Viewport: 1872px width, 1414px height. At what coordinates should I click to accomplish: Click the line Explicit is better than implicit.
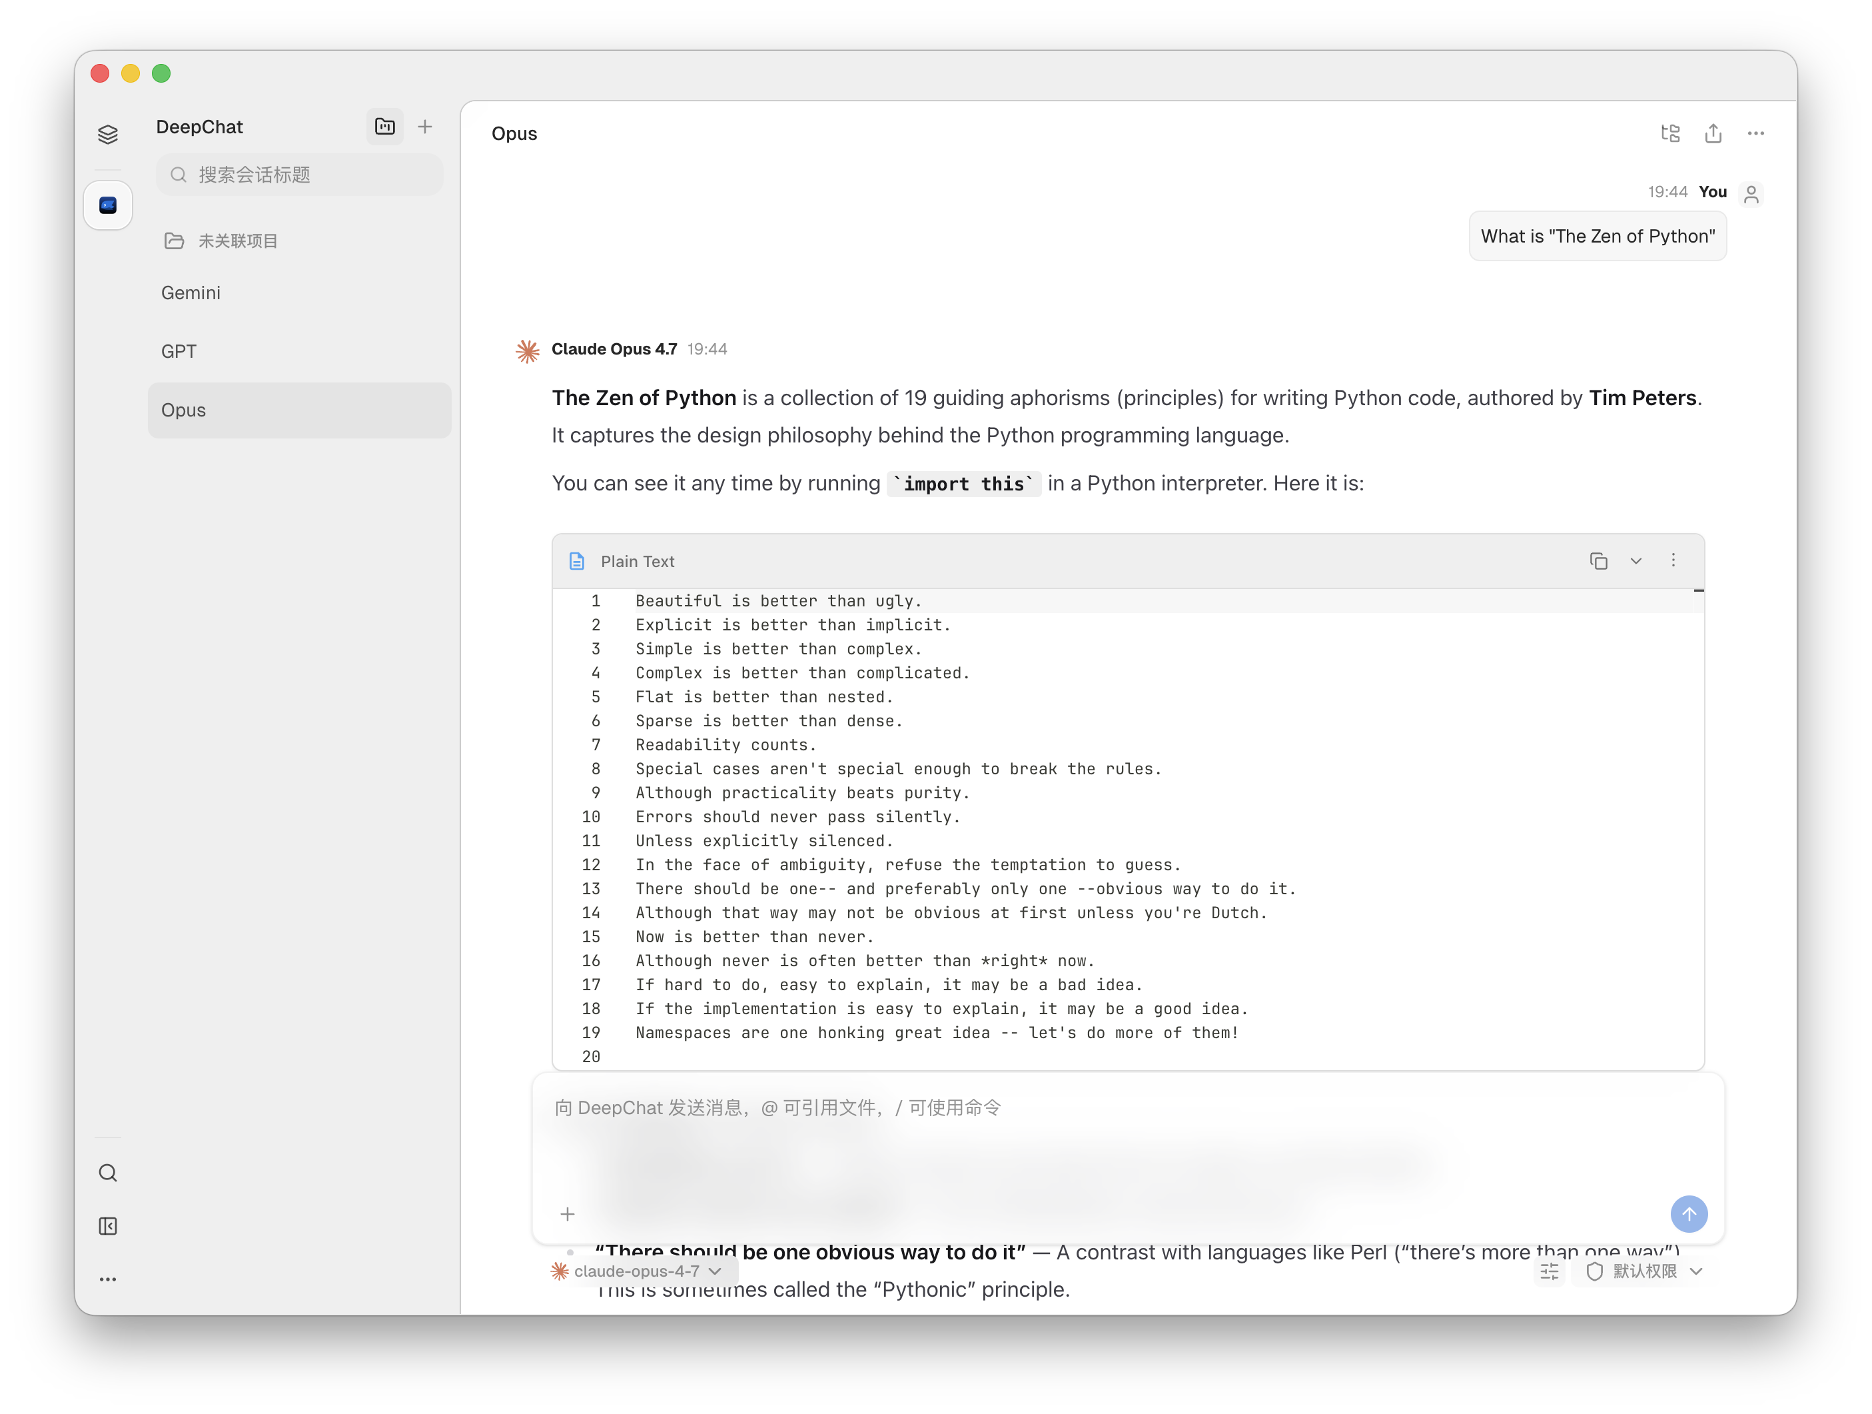click(793, 625)
